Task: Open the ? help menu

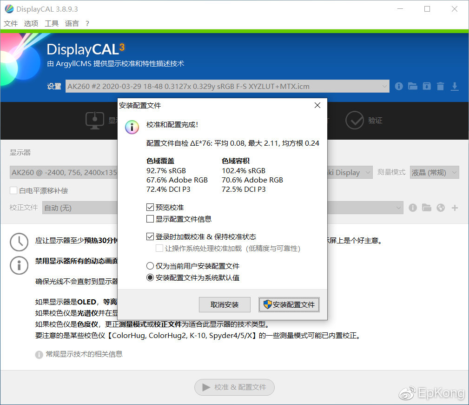Action: (87, 23)
